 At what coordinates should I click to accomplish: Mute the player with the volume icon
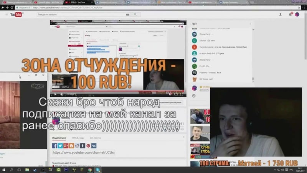coord(62,94)
